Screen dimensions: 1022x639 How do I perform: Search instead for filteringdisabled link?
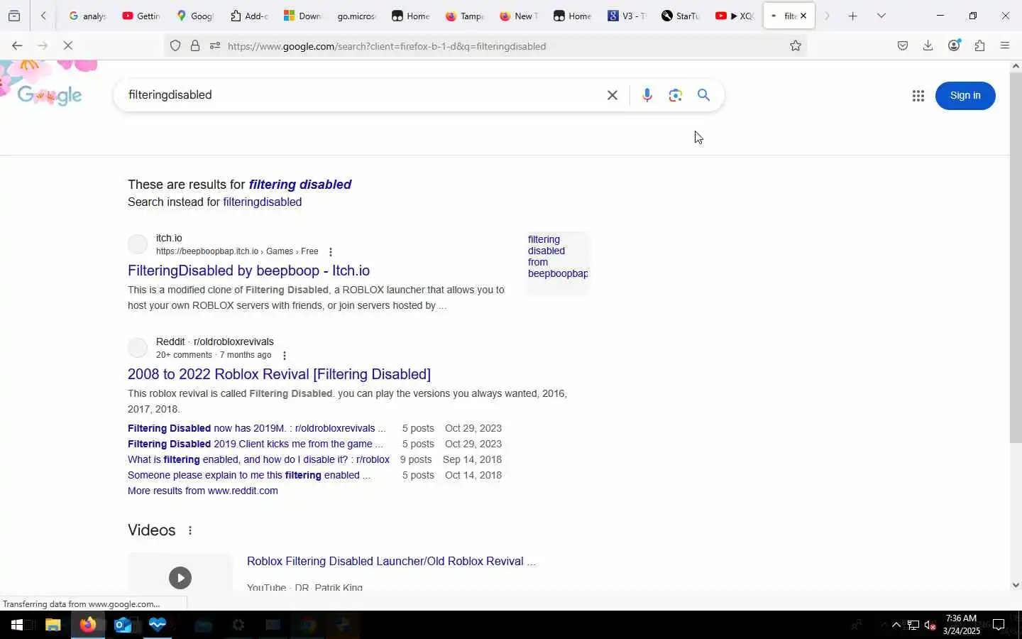[x=263, y=202]
